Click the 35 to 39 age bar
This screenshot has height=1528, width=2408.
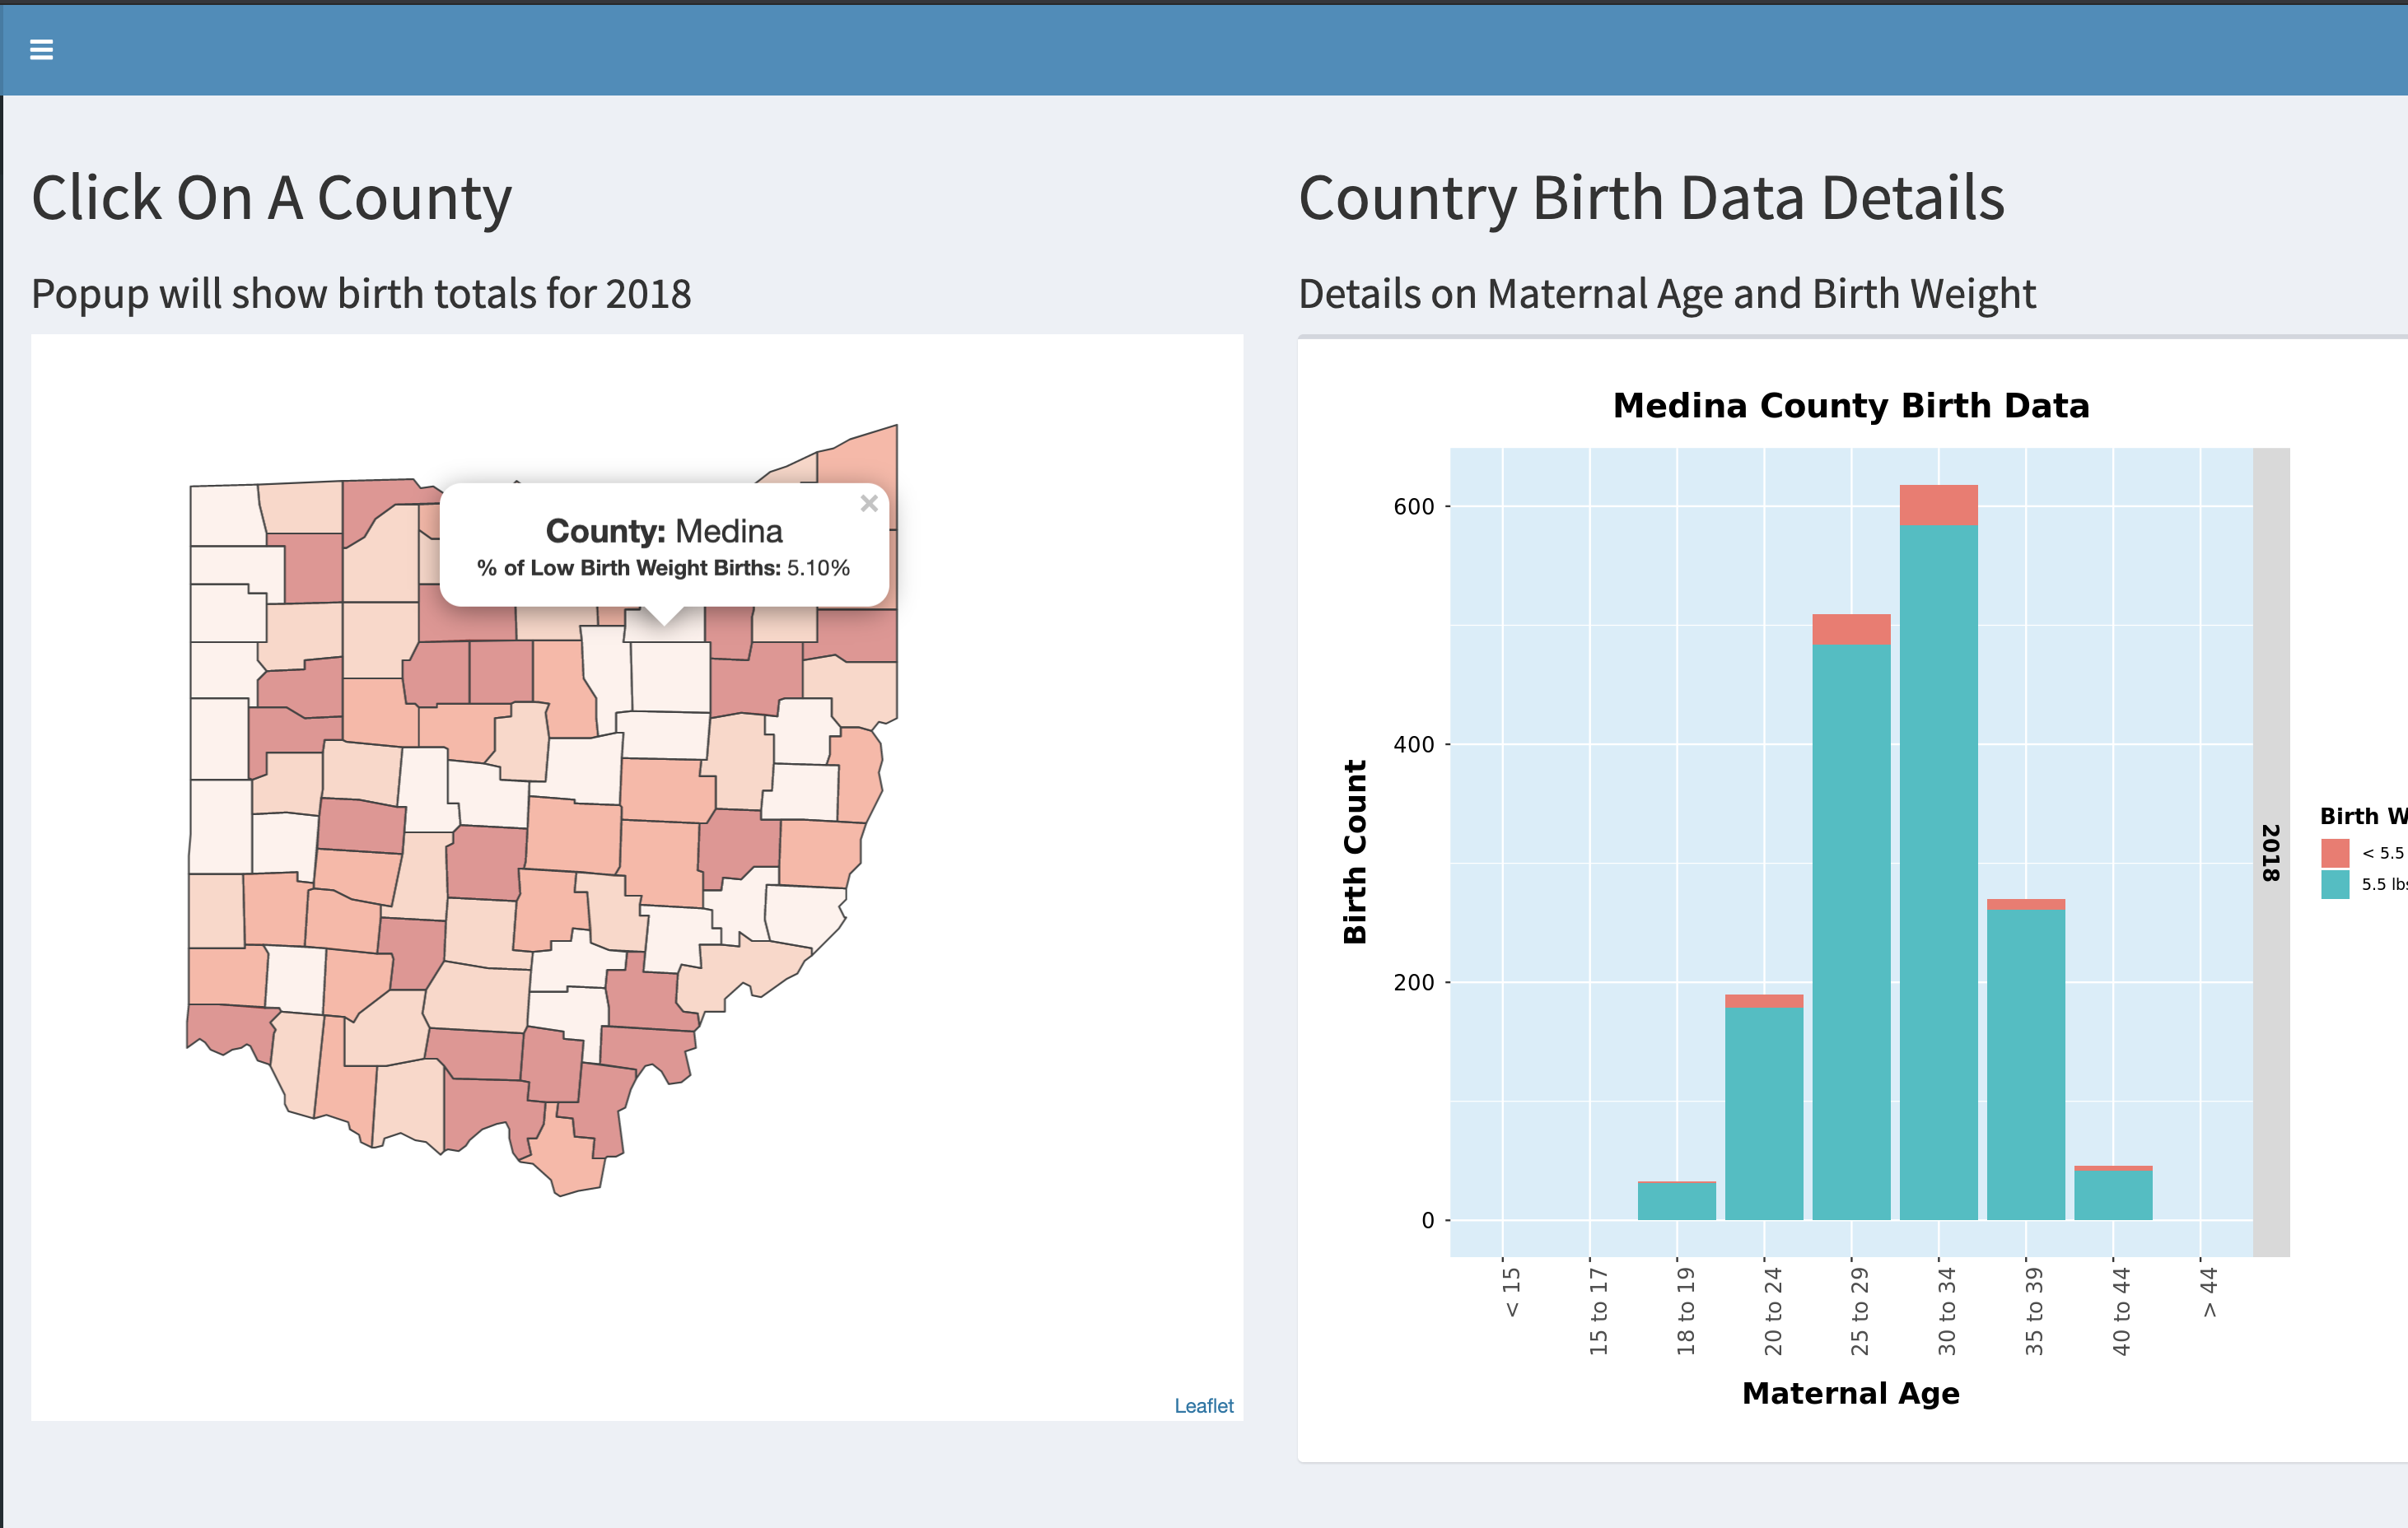(x=2025, y=1060)
